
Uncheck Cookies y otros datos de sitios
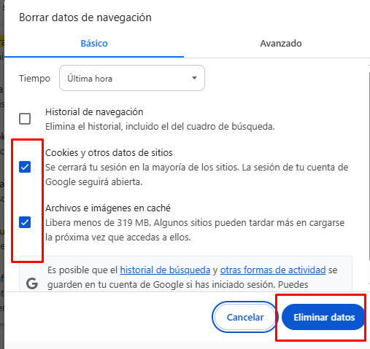[25, 167]
